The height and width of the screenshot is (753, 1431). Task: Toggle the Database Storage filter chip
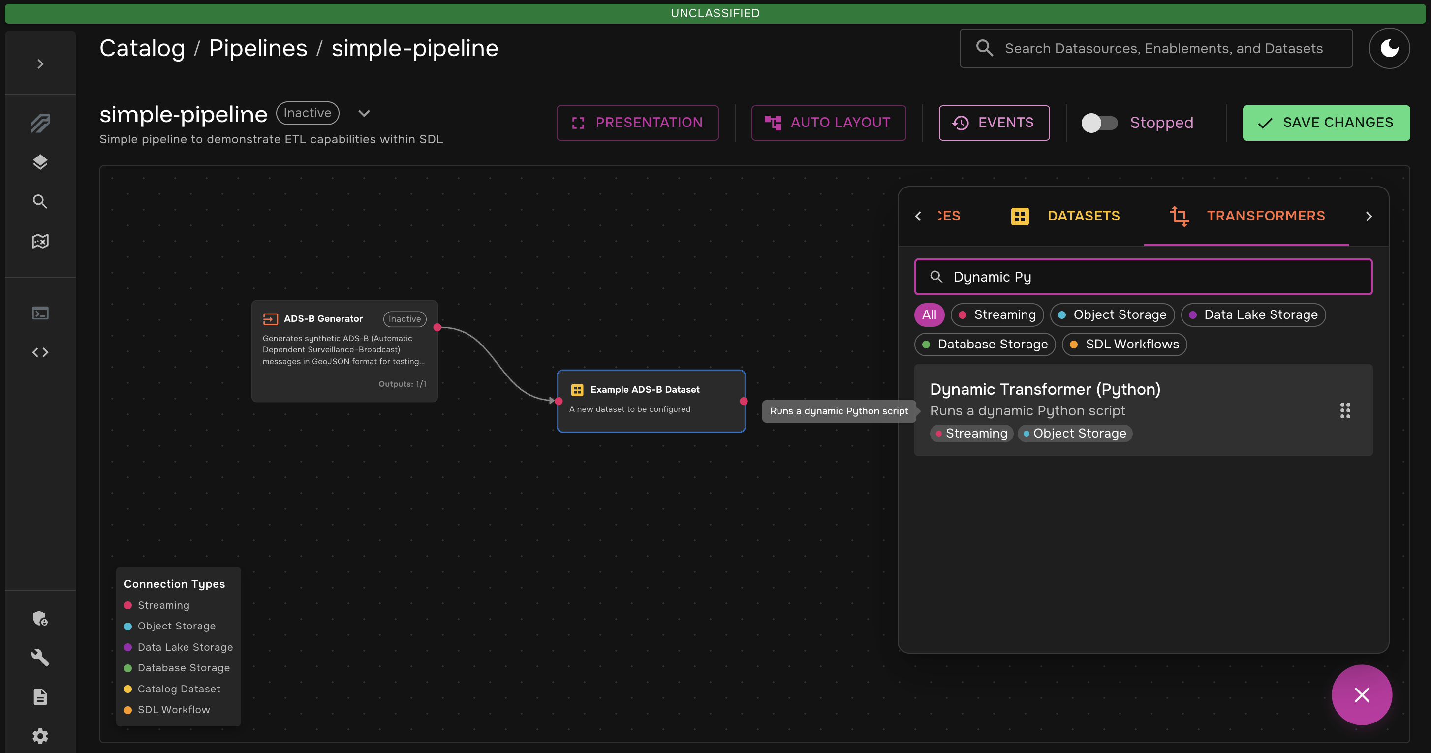[985, 345]
